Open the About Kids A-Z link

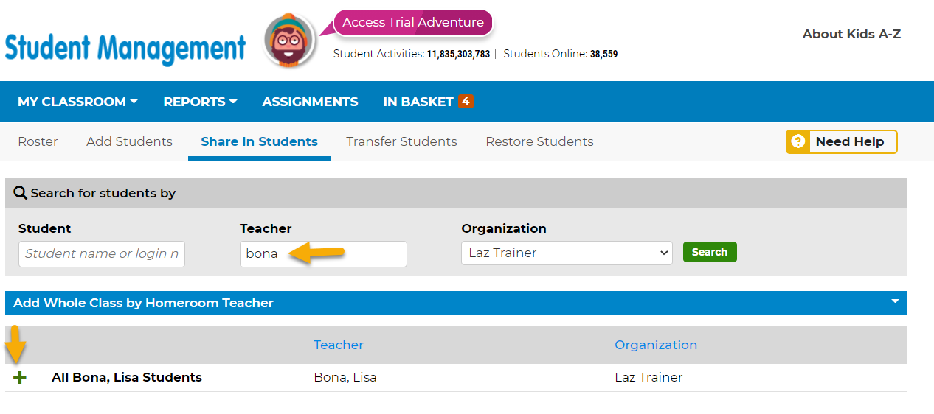tap(851, 34)
